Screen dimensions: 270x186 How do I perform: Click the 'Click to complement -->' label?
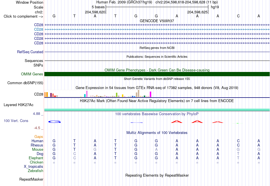click(23, 16)
